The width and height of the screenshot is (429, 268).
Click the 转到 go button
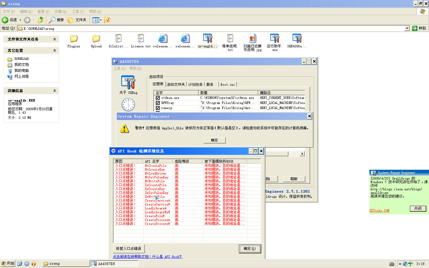pos(419,28)
